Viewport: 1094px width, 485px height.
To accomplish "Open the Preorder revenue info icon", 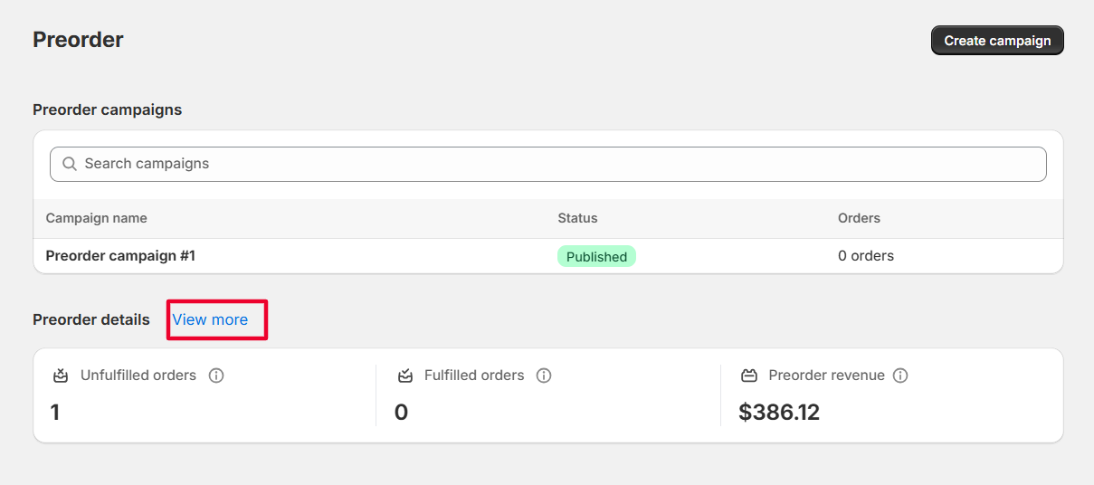I will [900, 376].
